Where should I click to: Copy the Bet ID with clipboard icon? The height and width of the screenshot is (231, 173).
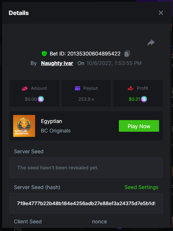click(x=127, y=54)
